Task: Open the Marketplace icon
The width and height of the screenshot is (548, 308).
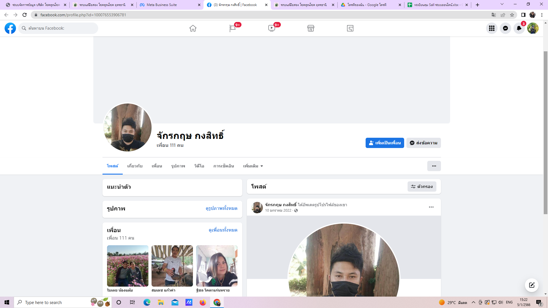Action: [x=311, y=28]
